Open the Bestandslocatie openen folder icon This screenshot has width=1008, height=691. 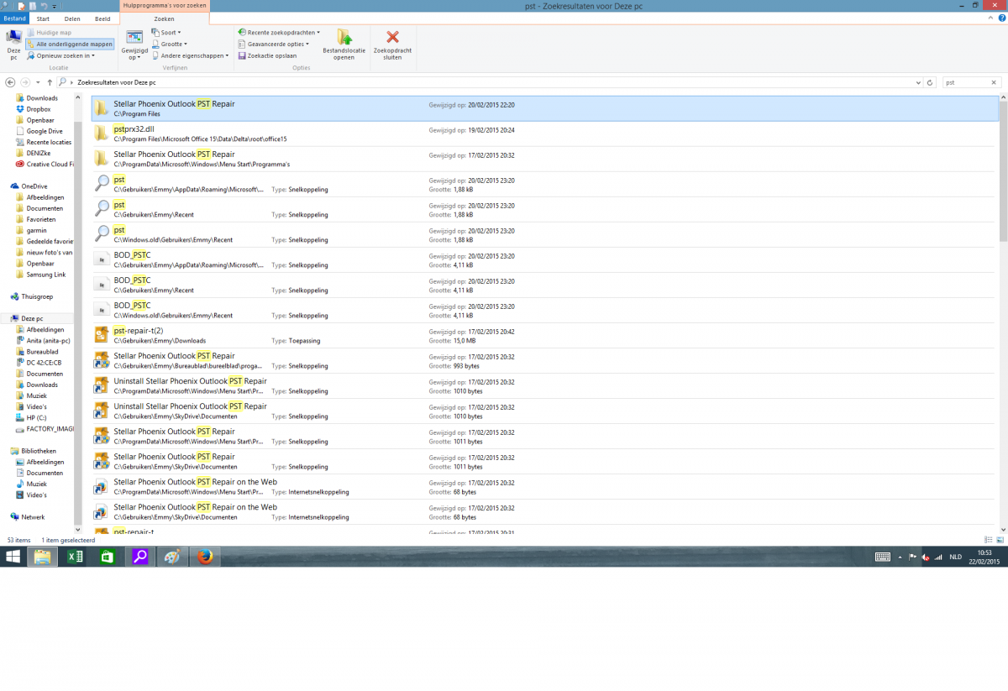click(344, 36)
